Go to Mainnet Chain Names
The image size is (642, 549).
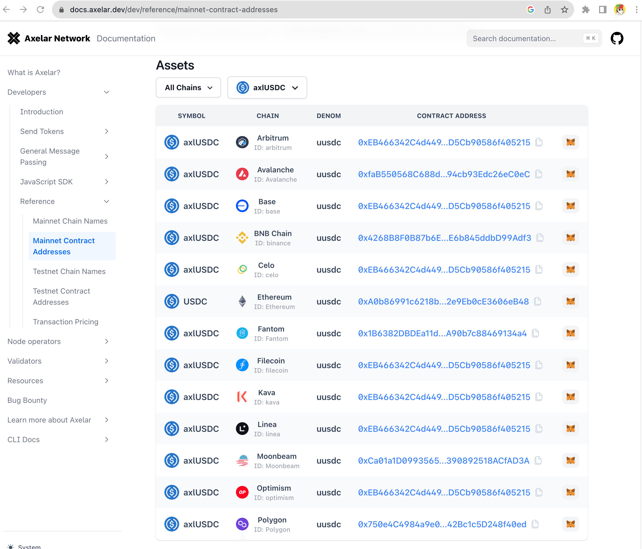point(70,221)
